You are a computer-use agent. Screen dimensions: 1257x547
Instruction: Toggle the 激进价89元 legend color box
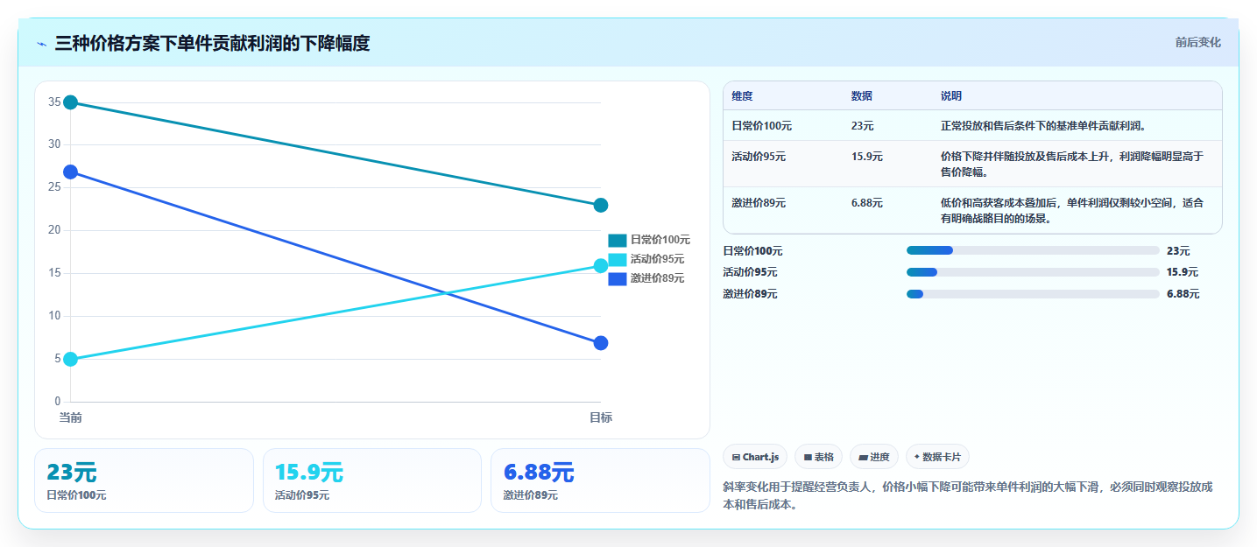[618, 278]
